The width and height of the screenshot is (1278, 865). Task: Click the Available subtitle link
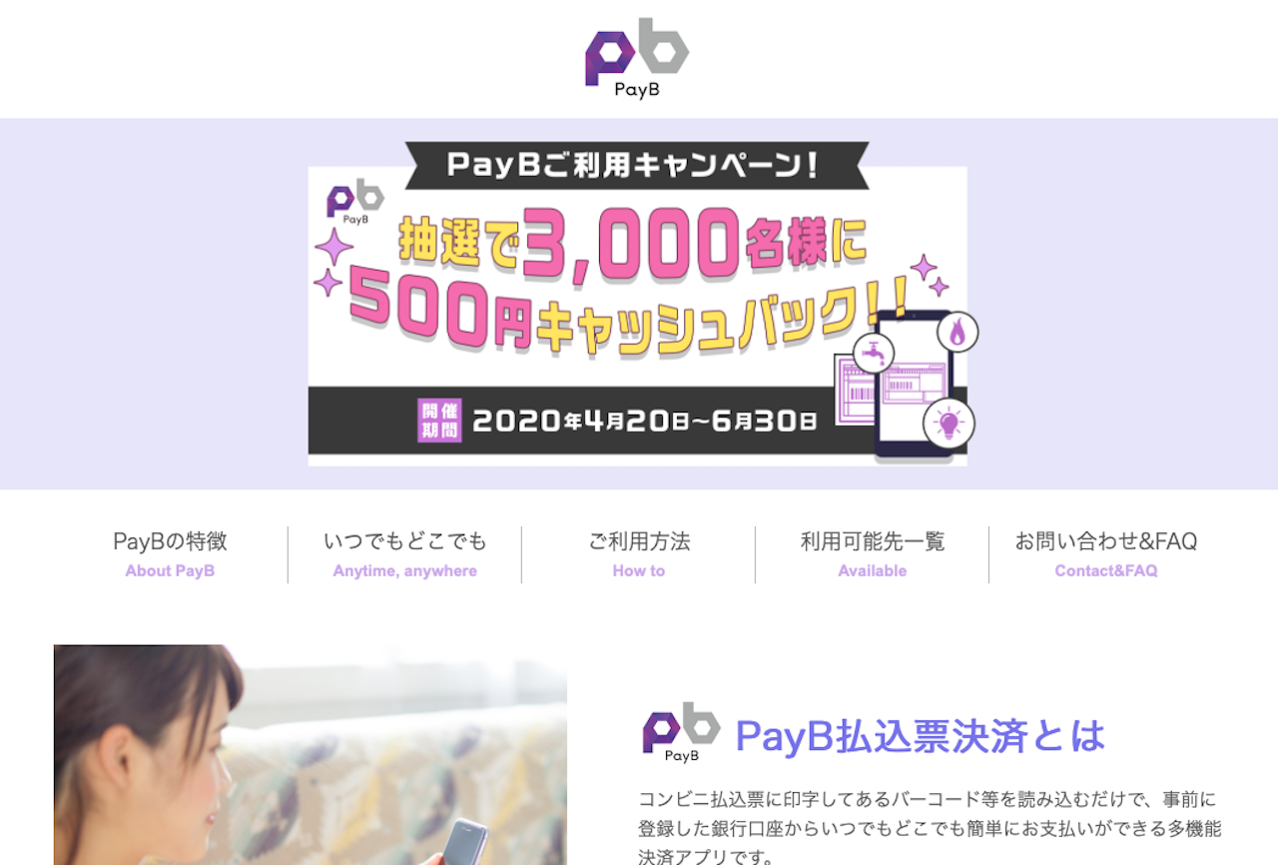click(873, 571)
